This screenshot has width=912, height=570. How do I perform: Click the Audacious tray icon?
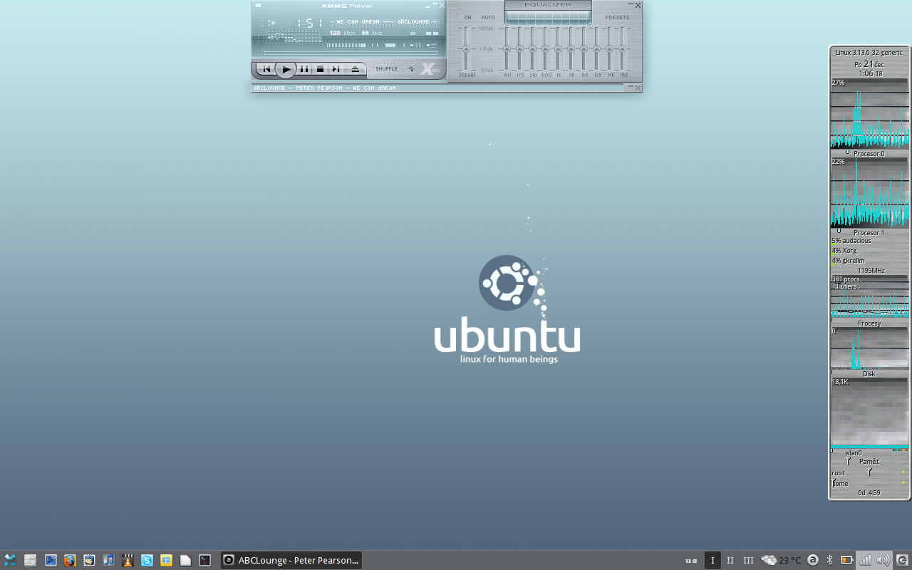pos(813,560)
